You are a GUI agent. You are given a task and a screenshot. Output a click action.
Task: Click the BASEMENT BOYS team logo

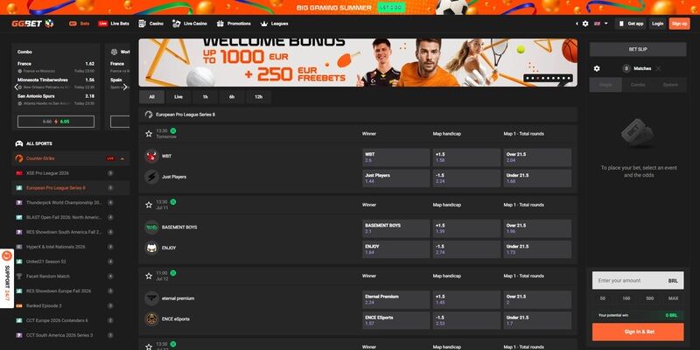click(x=151, y=227)
